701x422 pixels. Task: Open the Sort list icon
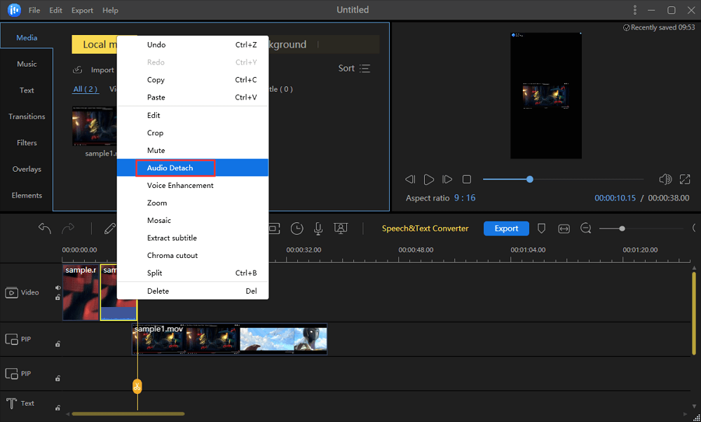click(365, 69)
